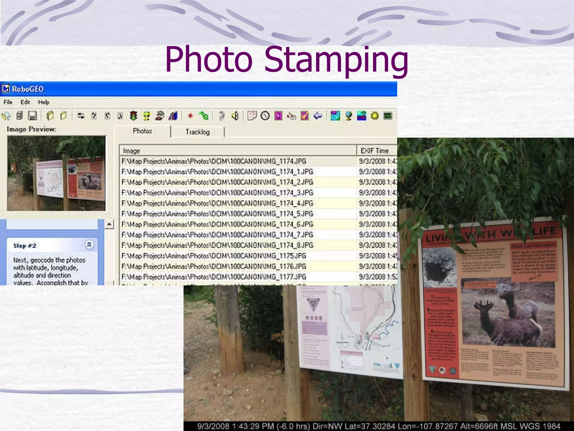Click the blue and red books icon
Image resolution: width=574 pixels, height=431 pixels.
[173, 116]
